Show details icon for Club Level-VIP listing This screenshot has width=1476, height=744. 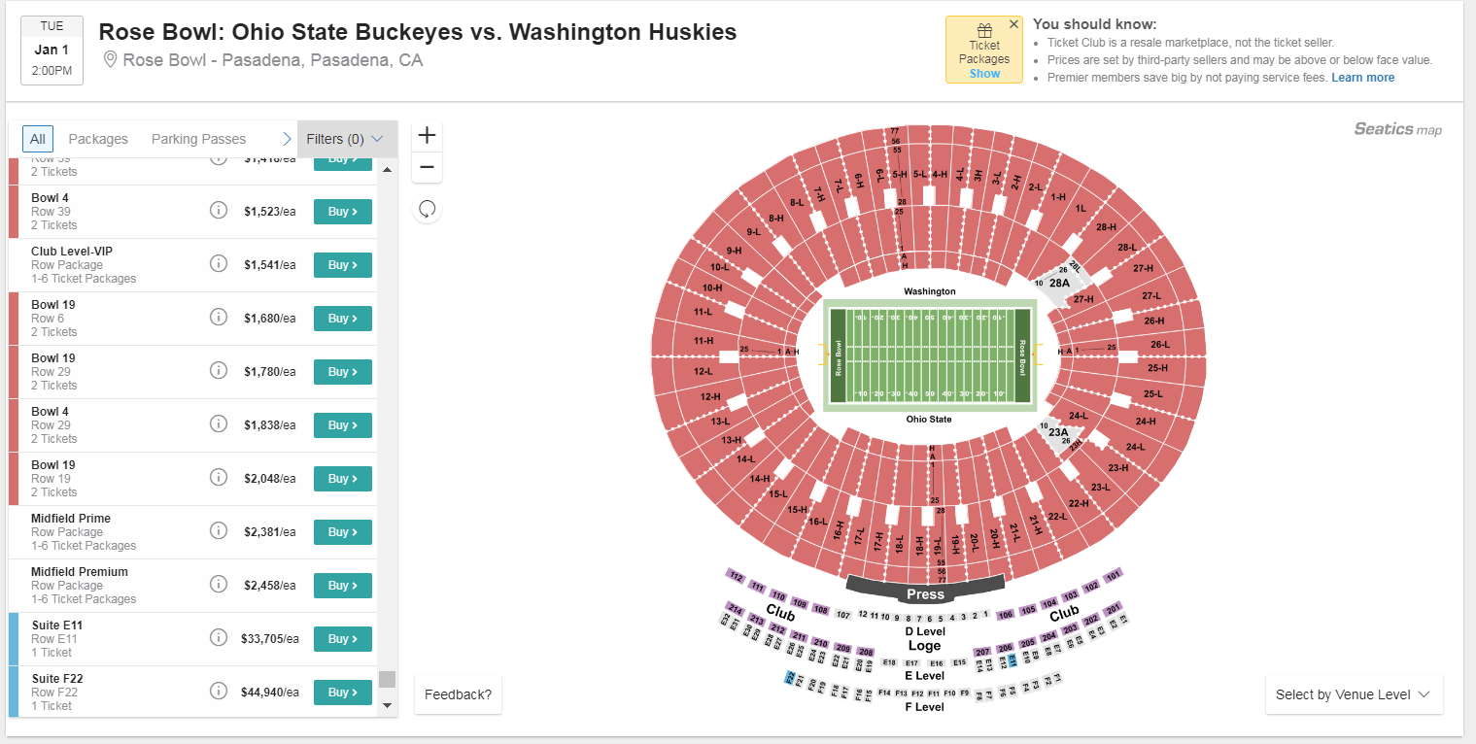(219, 264)
